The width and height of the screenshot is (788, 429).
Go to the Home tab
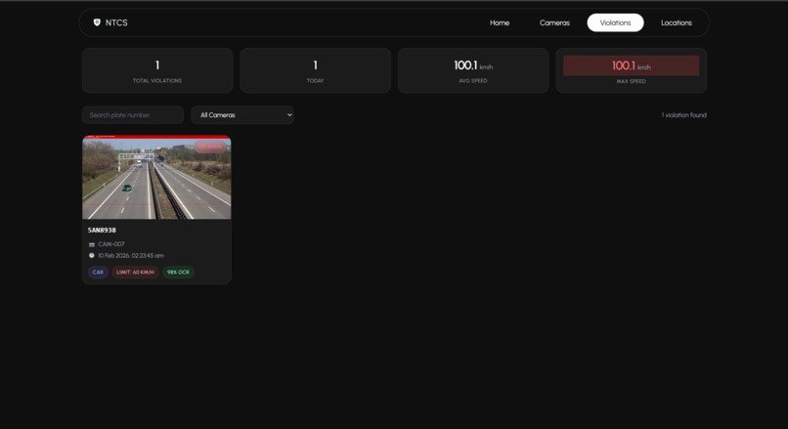(500, 22)
